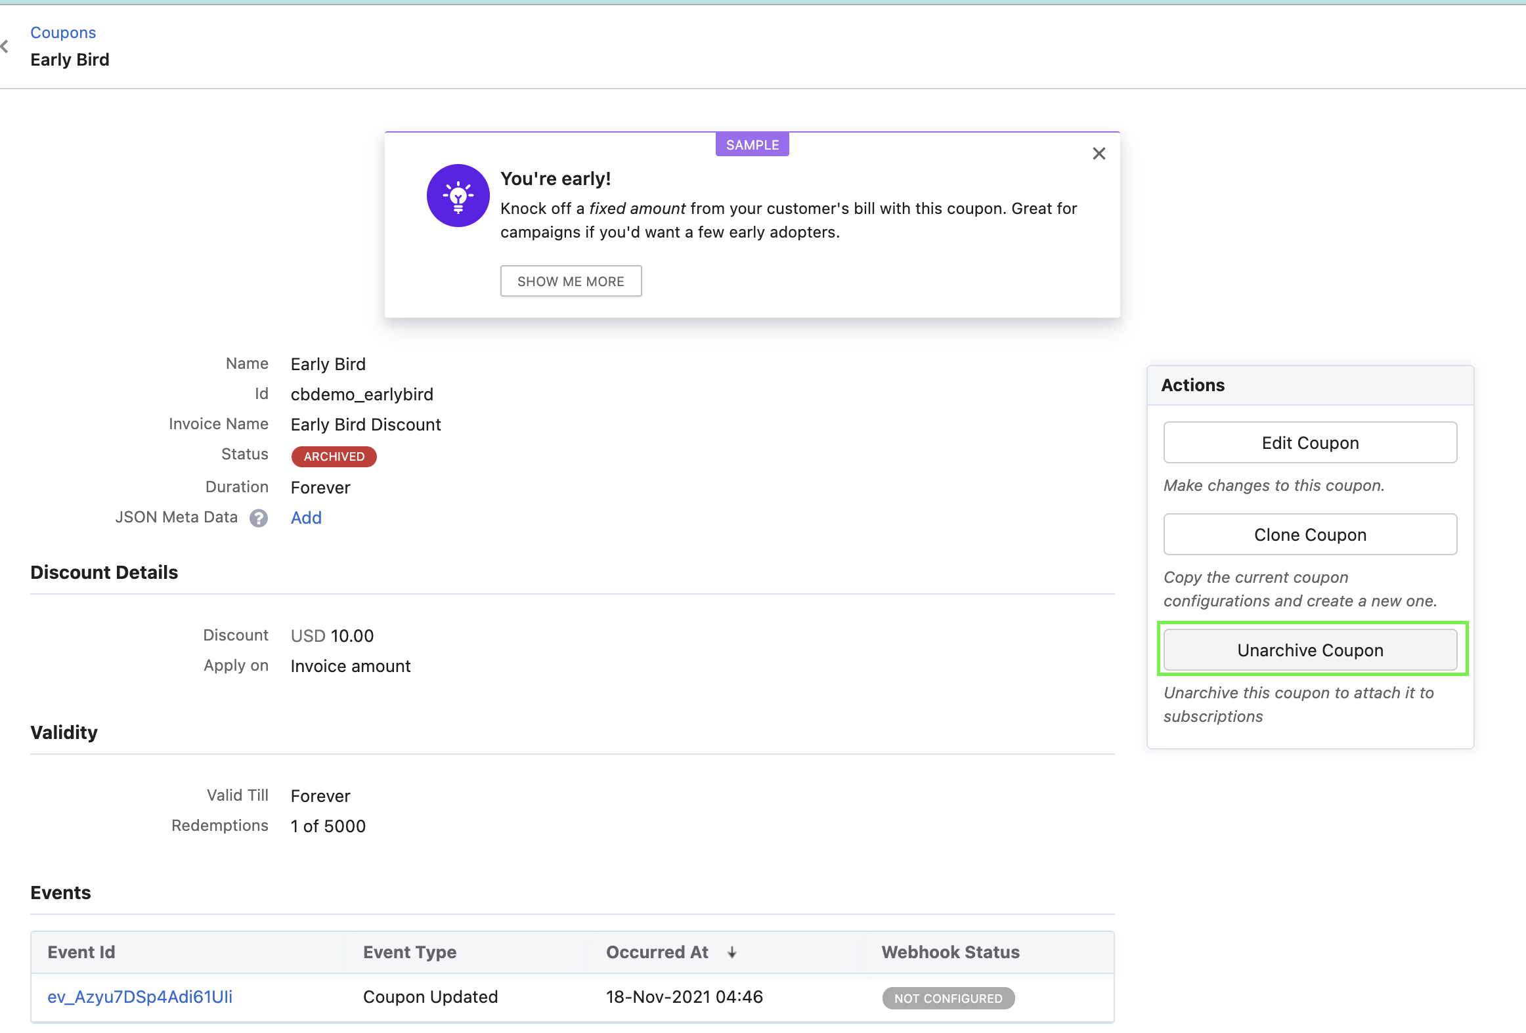Click the SAMPLE label on the tip card
This screenshot has width=1526, height=1033.
tap(752, 144)
